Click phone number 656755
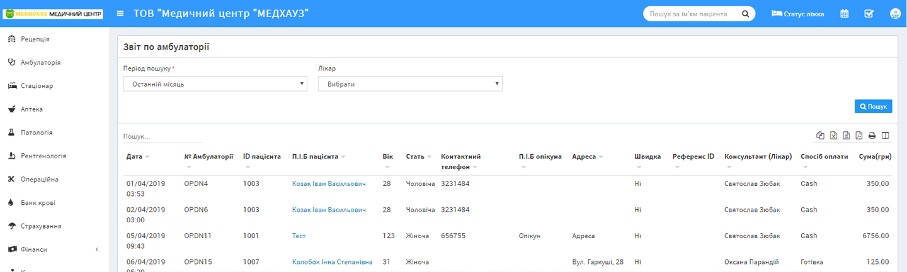 click(x=453, y=236)
